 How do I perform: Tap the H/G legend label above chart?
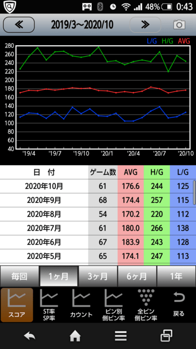167,41
